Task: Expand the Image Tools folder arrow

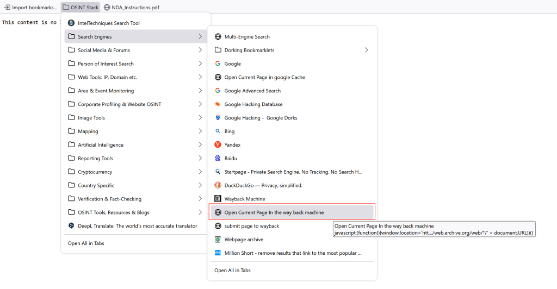Action: pos(200,117)
